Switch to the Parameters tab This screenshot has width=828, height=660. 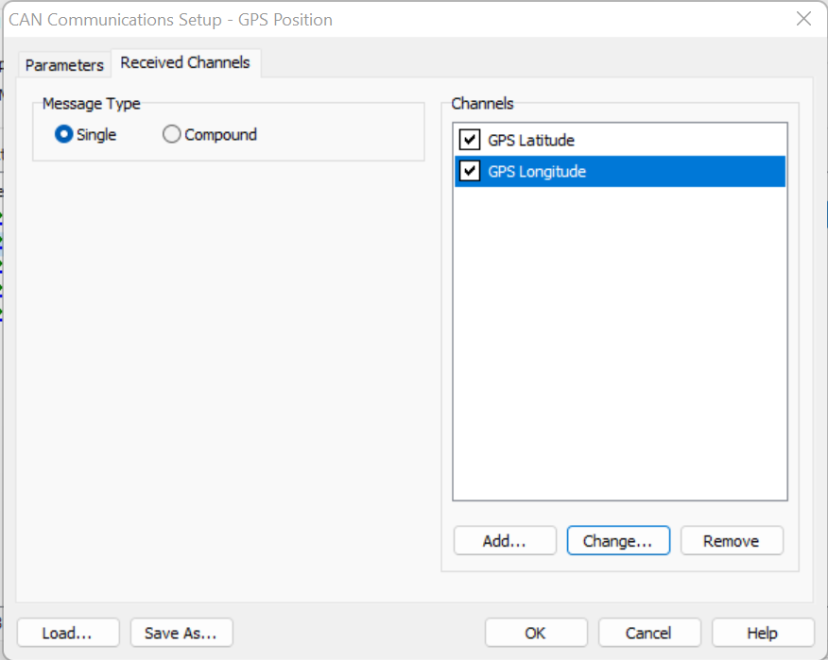pyautogui.click(x=64, y=65)
